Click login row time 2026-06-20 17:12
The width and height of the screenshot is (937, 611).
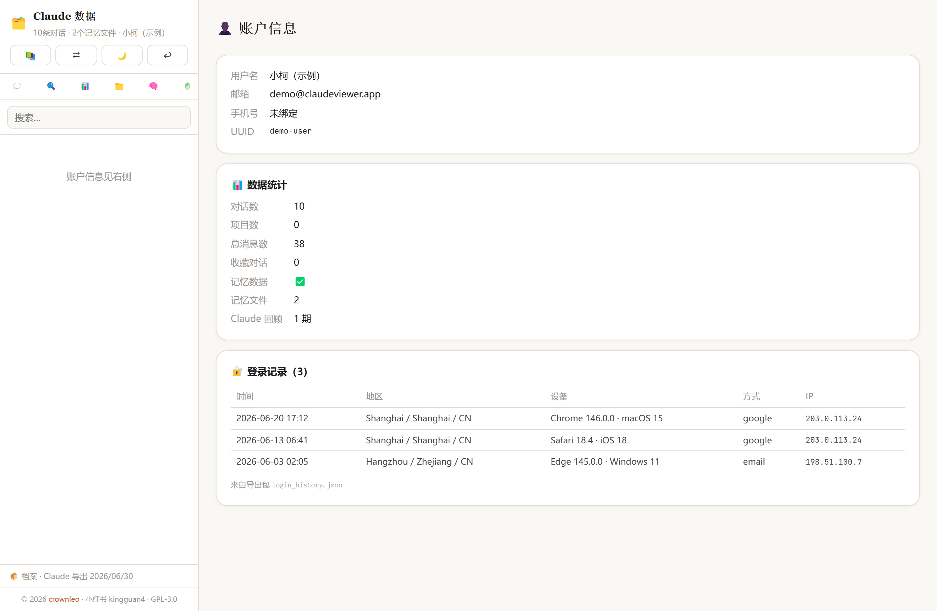click(272, 418)
